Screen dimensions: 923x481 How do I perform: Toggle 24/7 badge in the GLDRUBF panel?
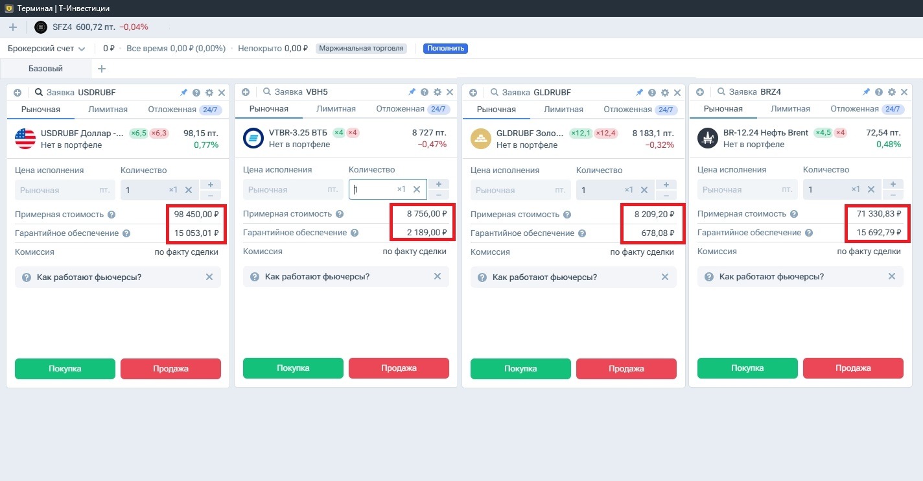click(666, 110)
